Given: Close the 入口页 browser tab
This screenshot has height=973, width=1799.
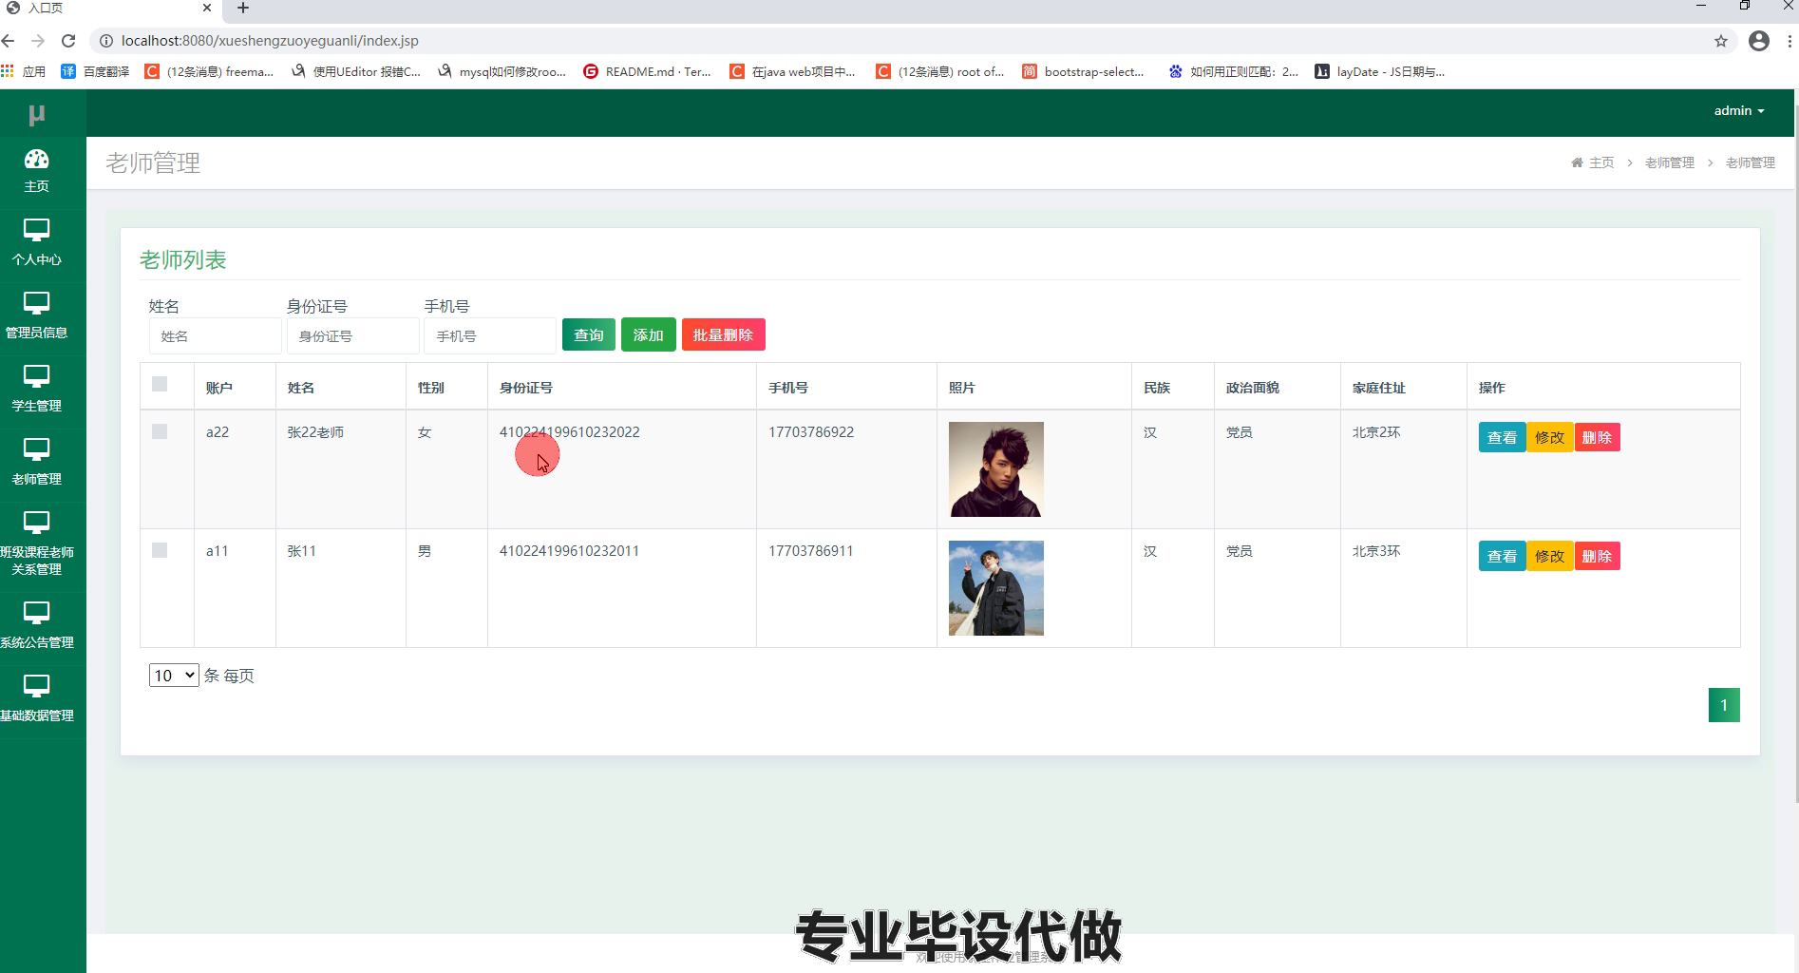Looking at the screenshot, I should pos(207,8).
